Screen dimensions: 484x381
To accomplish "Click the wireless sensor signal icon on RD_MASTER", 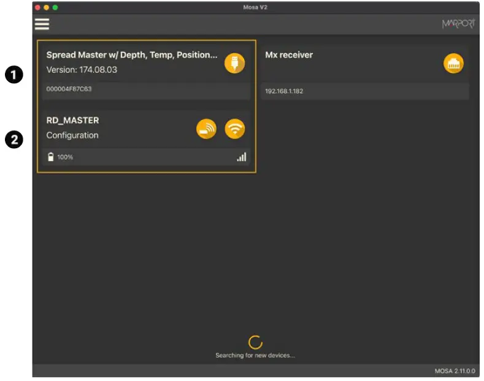I will tap(206, 129).
